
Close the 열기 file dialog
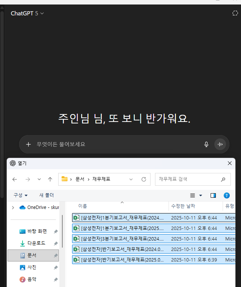click(230, 163)
